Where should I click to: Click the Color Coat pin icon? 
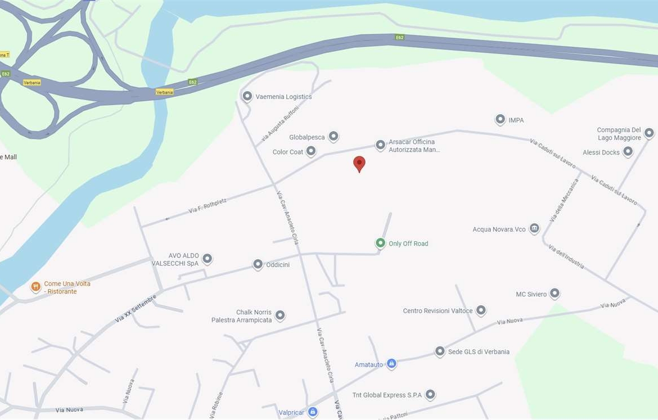(x=311, y=151)
